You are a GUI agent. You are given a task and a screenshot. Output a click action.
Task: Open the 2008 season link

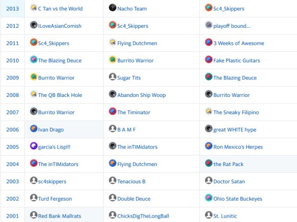click(x=13, y=95)
